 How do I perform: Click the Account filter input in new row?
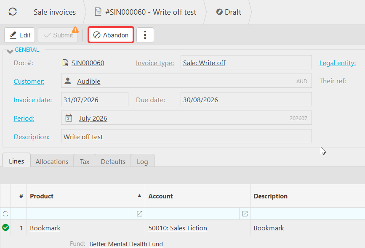[x=192, y=214]
